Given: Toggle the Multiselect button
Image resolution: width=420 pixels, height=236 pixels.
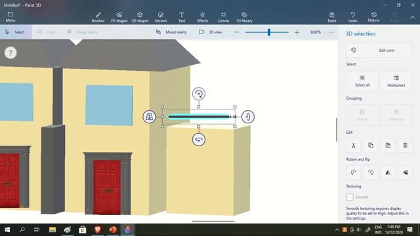Looking at the screenshot, I should tap(396, 81).
